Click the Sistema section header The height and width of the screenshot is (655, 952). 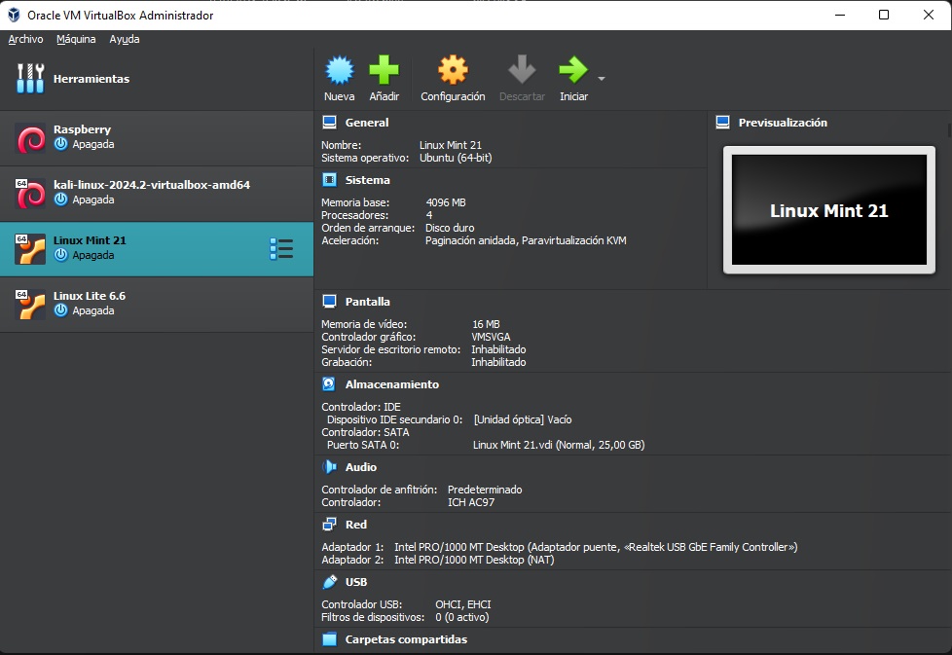(x=367, y=180)
